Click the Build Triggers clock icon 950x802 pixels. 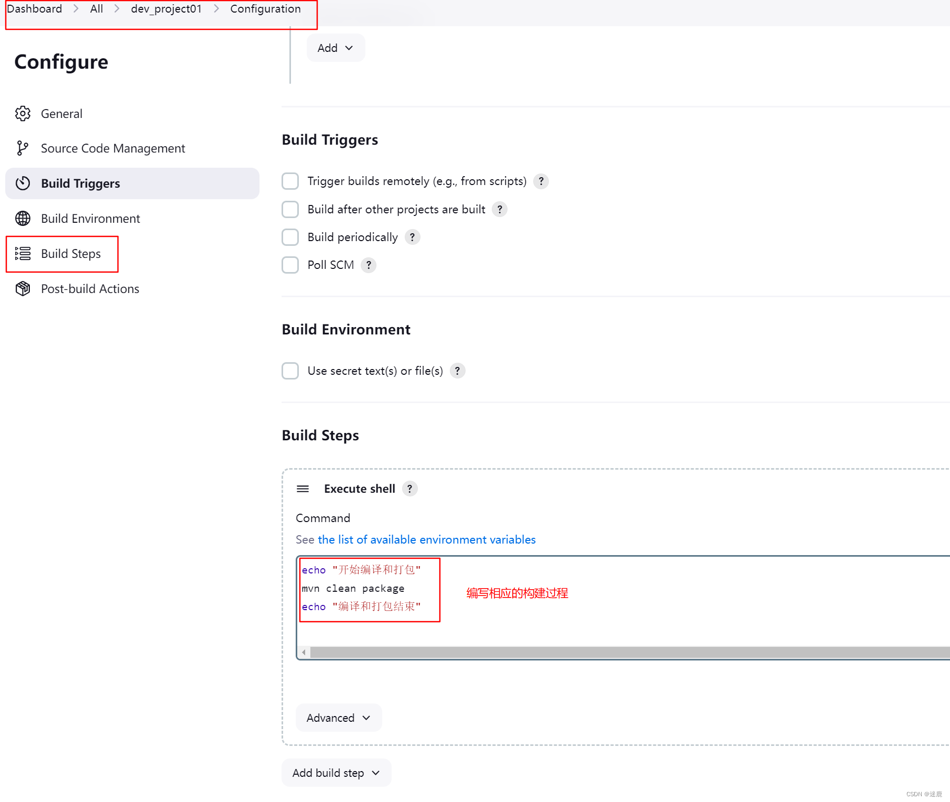[23, 183]
